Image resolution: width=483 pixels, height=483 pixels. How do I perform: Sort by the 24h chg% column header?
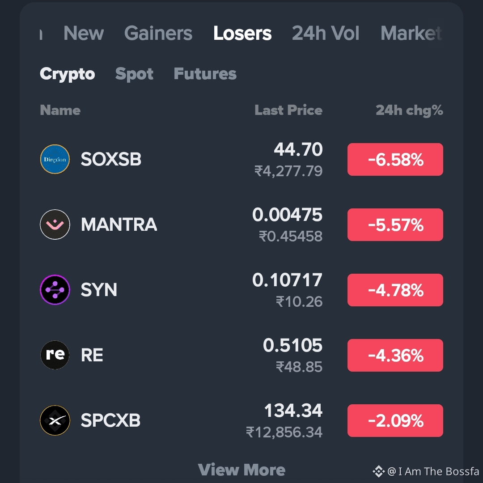[x=409, y=110]
